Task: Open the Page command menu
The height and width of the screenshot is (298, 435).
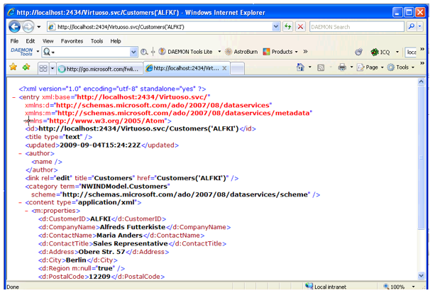Action: coord(370,67)
